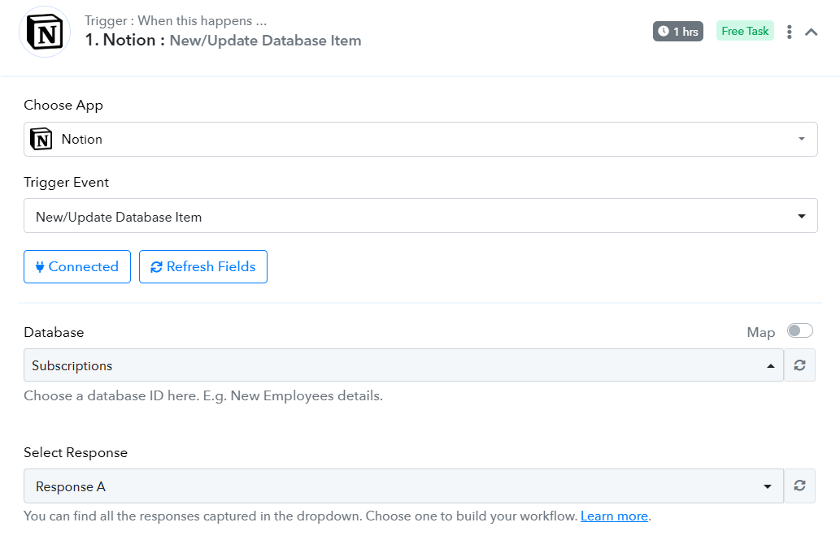The image size is (840, 544).
Task: Click the large Notion logo in header
Action: tap(45, 32)
